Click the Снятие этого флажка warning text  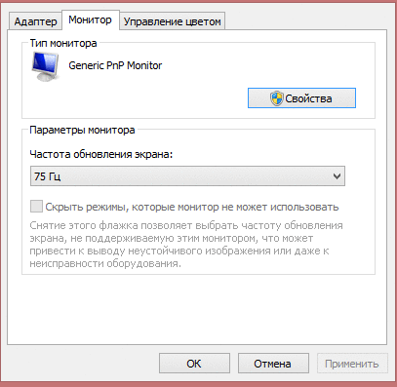coord(186,244)
